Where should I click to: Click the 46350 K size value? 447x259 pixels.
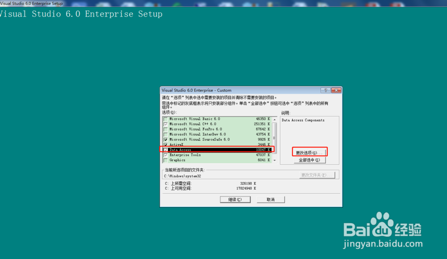pyautogui.click(x=263, y=119)
